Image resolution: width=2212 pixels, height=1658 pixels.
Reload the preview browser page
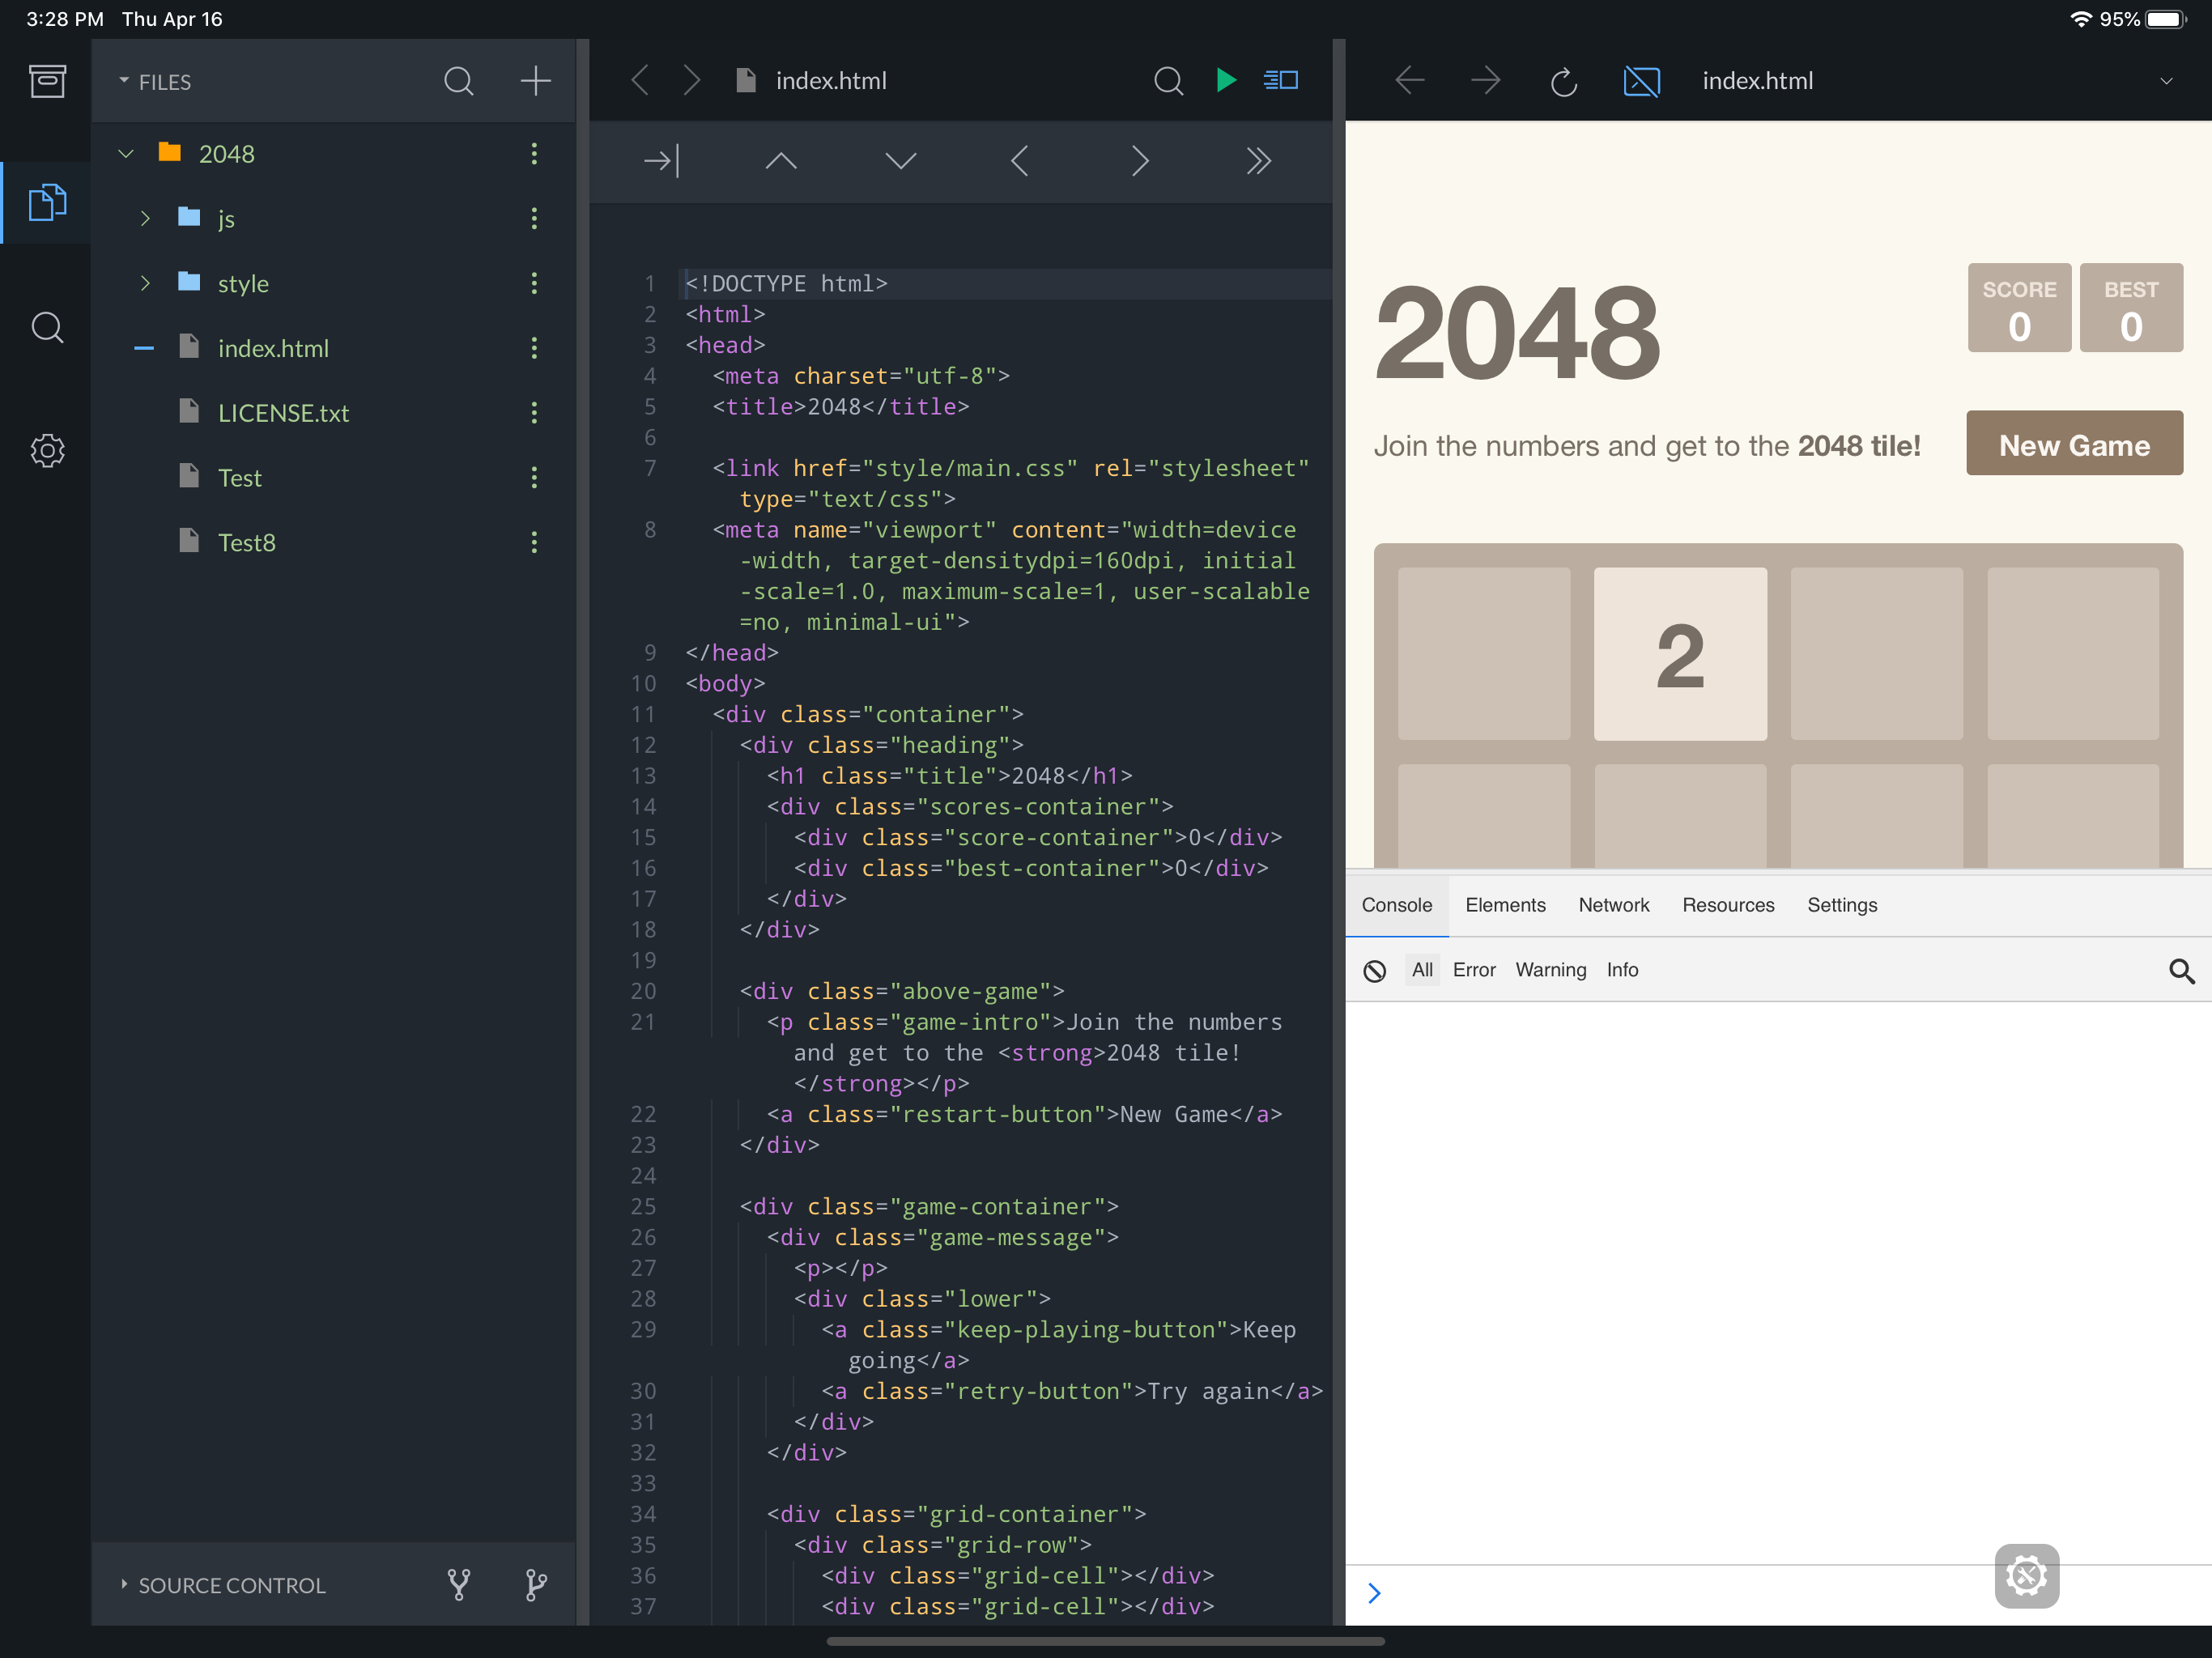coord(1563,81)
